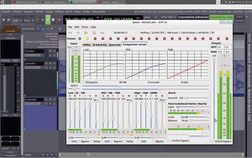Screen dimensions: 252x158
Task: Switch to the Spectrum tab
Action: [x=115, y=45]
